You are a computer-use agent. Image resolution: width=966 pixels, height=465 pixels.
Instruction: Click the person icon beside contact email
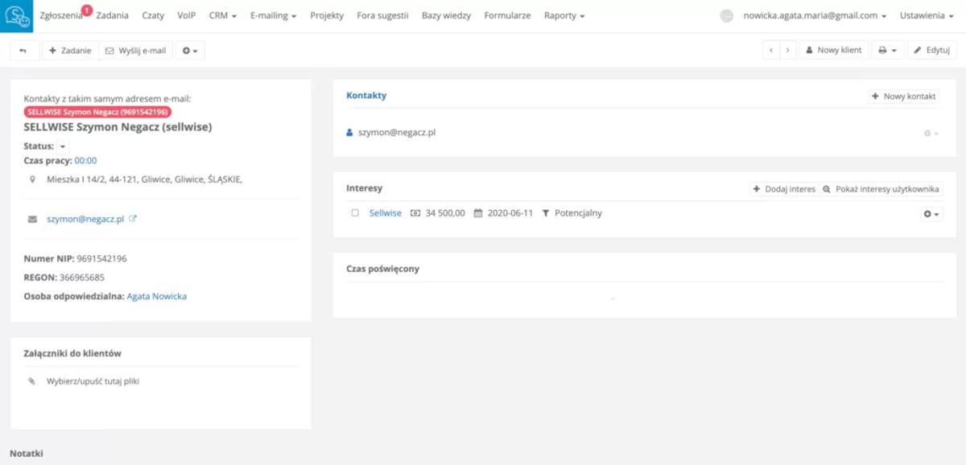[349, 132]
